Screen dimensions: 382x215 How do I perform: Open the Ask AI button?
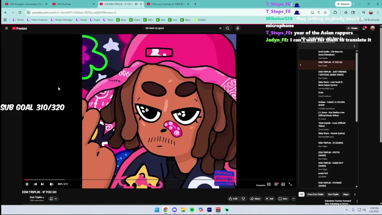click(x=269, y=199)
